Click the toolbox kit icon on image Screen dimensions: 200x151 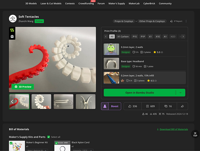tap(12, 37)
